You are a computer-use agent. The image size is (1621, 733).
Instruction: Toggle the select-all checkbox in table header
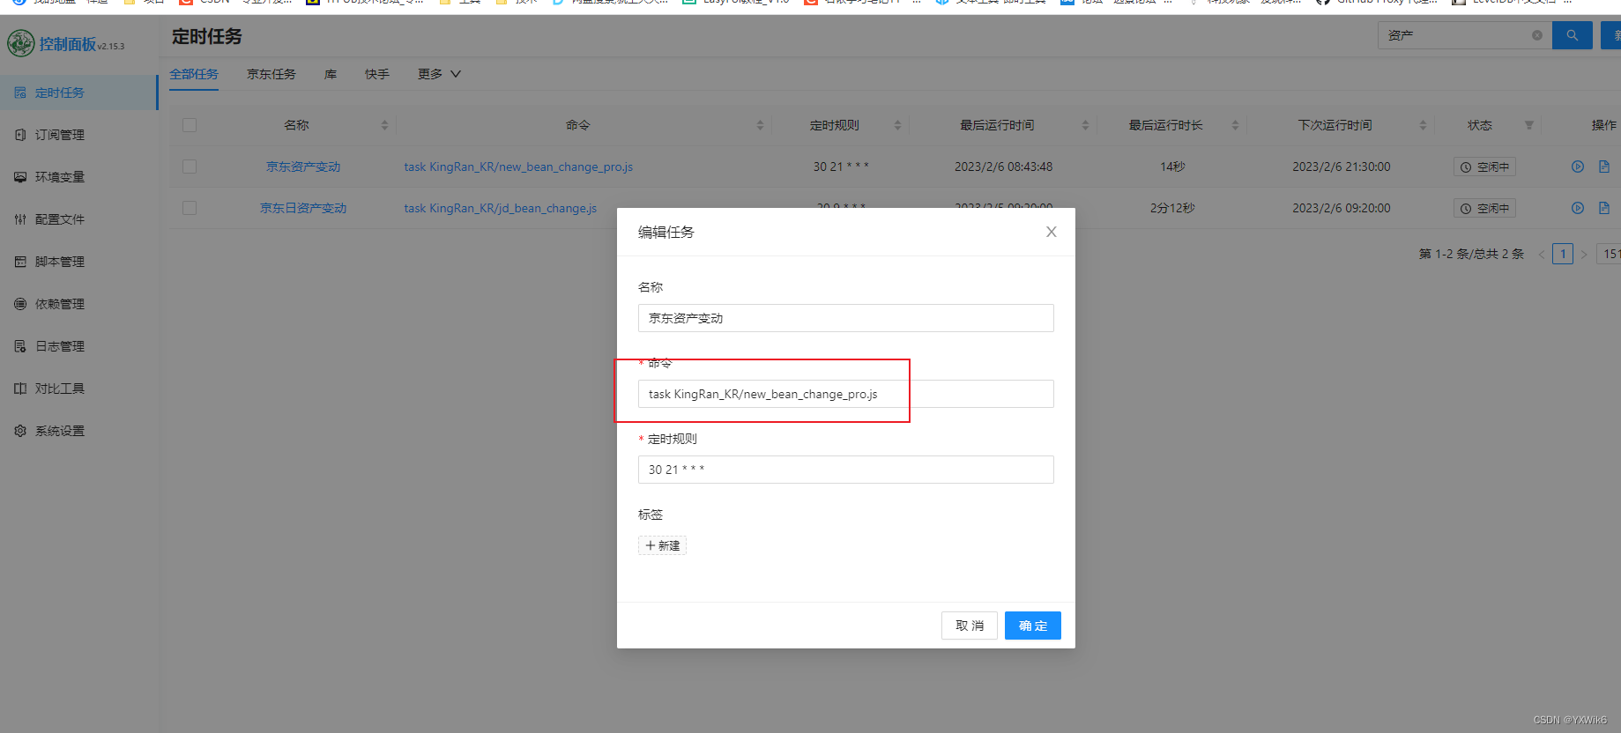(x=190, y=125)
